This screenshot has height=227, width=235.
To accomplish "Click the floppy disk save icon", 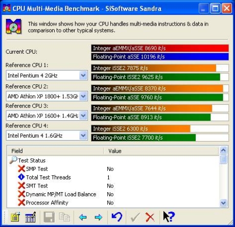I will pyautogui.click(x=49, y=217).
